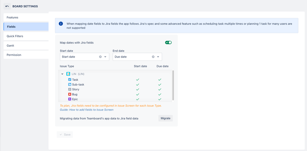Image resolution: width=307 pixels, height=151 pixels.
Task: Click the Migrating data from Teamboard's description
Action: [x=99, y=118]
